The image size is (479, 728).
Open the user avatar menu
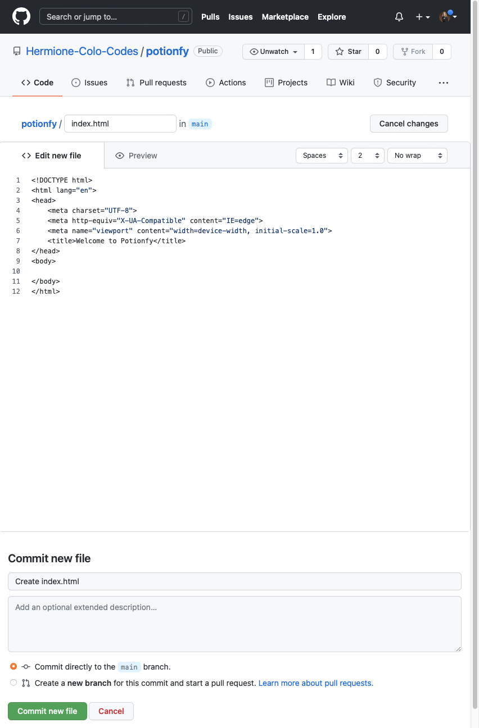[448, 17]
